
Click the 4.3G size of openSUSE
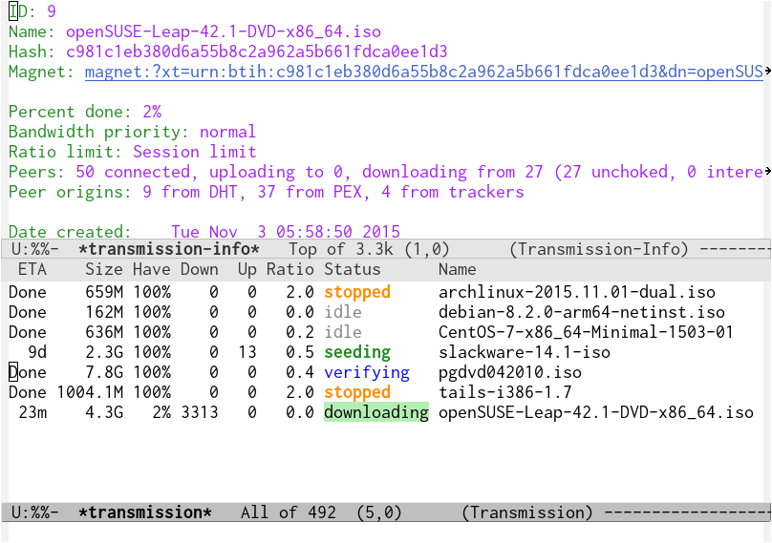pos(104,412)
